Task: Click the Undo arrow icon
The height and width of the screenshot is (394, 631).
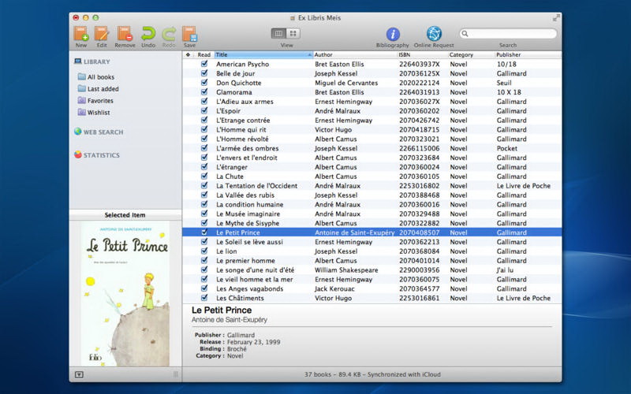Action: click(147, 33)
